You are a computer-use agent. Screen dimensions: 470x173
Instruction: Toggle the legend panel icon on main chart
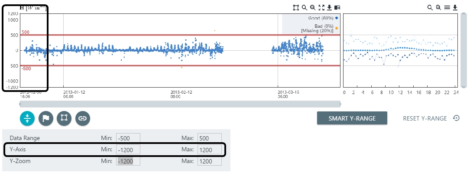(x=337, y=8)
